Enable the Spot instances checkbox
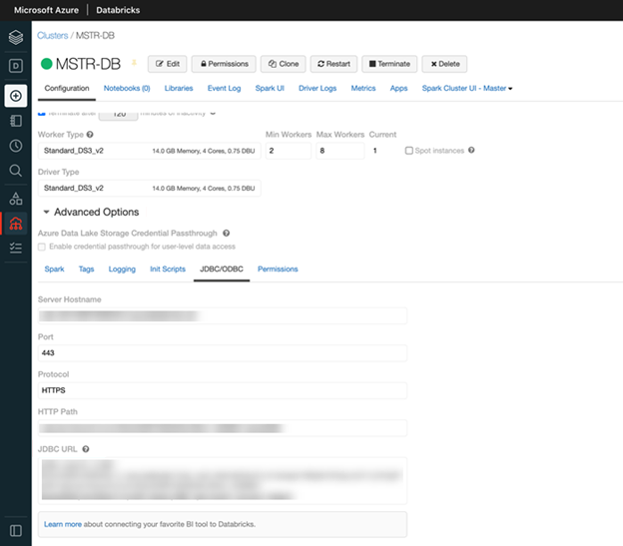 coord(409,151)
